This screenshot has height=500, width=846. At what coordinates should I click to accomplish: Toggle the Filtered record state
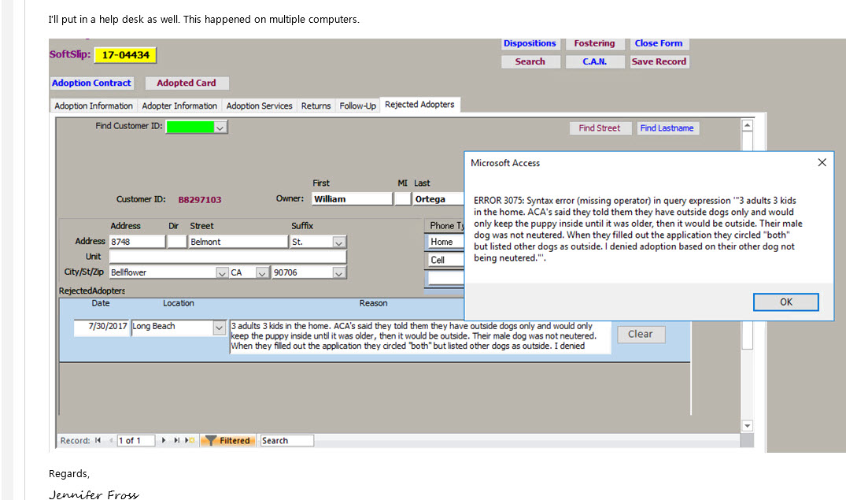(x=228, y=440)
